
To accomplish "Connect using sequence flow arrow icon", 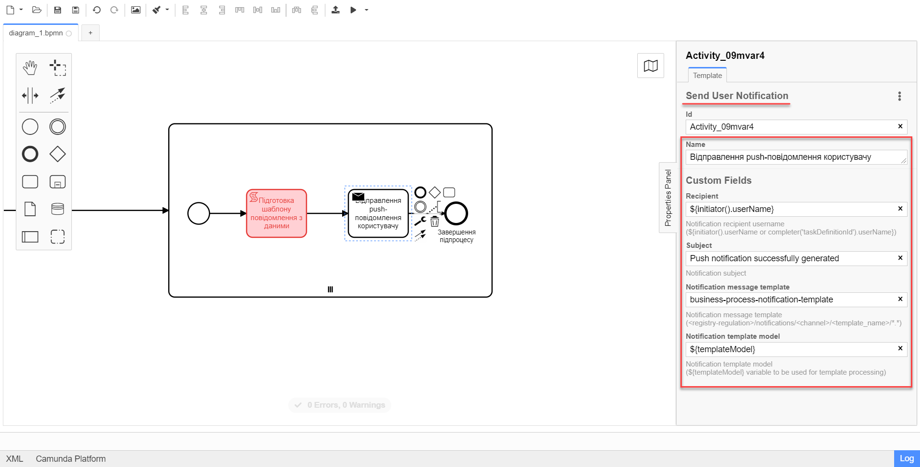I will click(x=420, y=235).
